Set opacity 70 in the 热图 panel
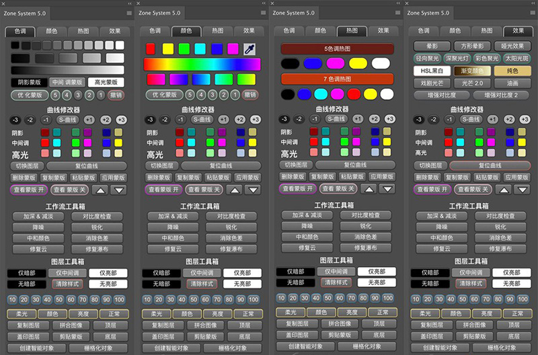 coord(352,298)
